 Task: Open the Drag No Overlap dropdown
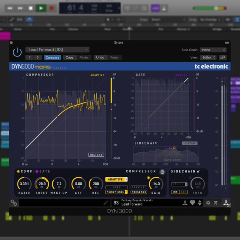tap(210, 20)
